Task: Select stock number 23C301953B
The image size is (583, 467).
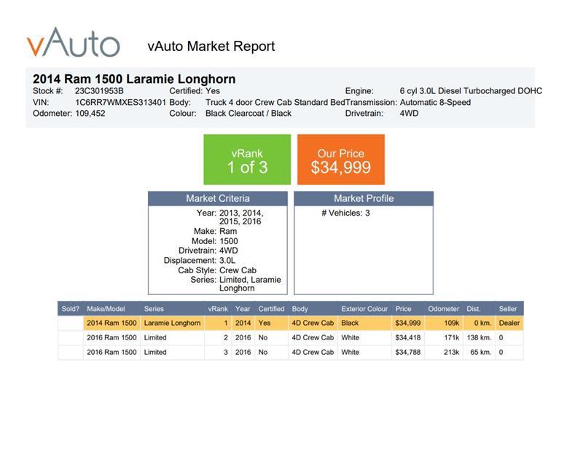Action: pos(99,91)
